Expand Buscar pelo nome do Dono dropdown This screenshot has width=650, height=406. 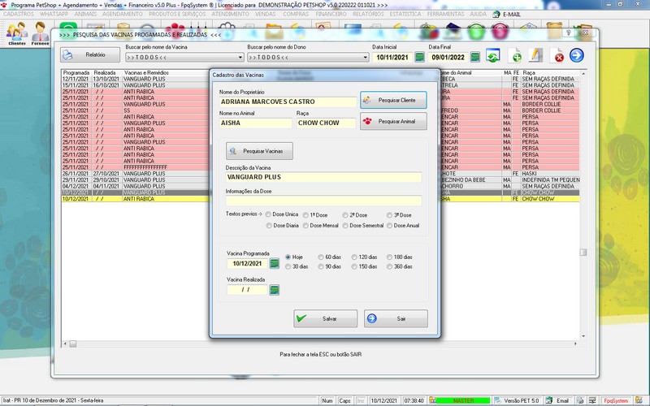coord(365,57)
